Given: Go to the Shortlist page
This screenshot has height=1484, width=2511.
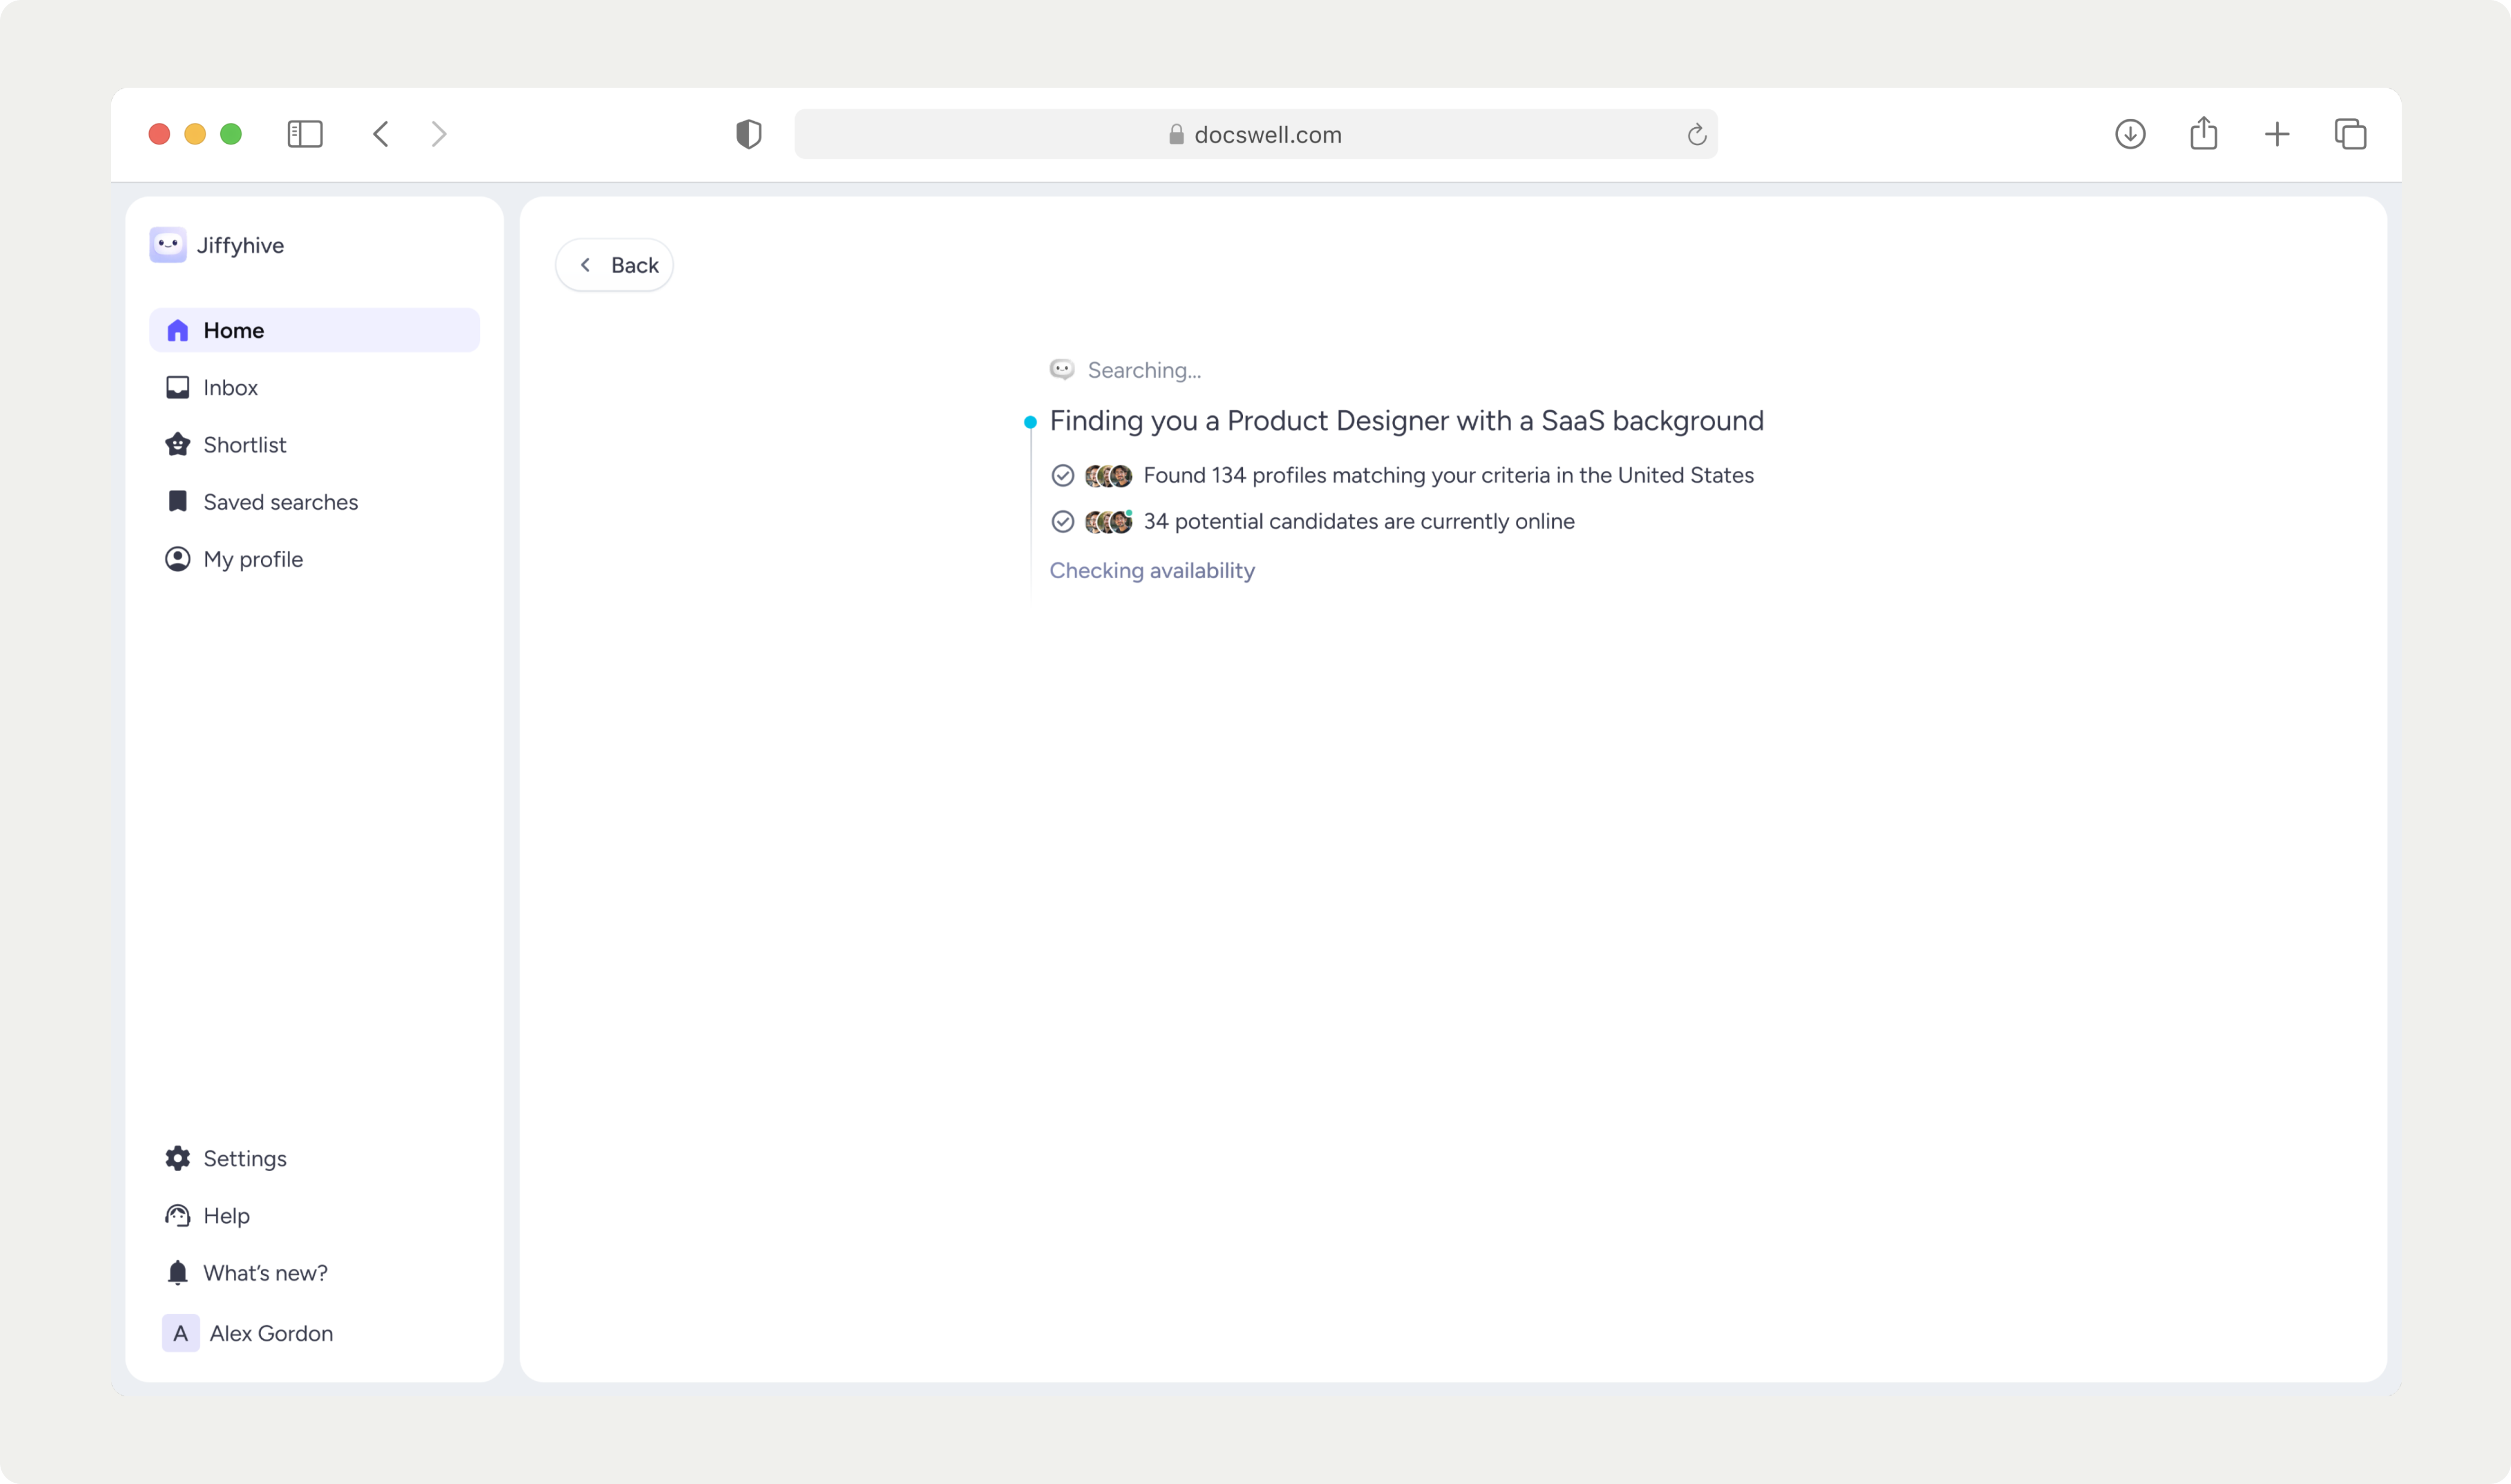Looking at the screenshot, I should [314, 445].
